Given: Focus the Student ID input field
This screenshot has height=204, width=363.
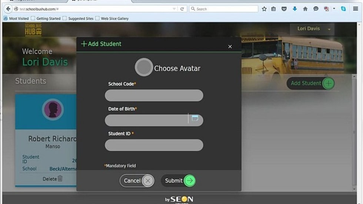Looking at the screenshot, I should click(154, 145).
